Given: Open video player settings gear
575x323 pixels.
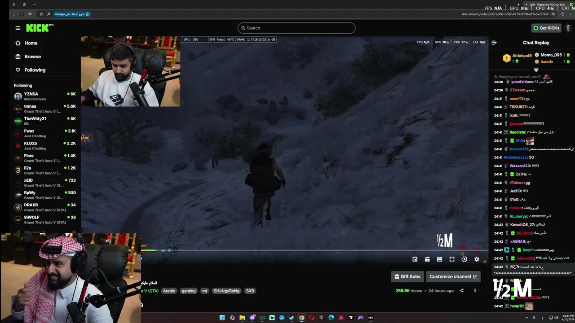Looking at the screenshot, I should click(477, 259).
